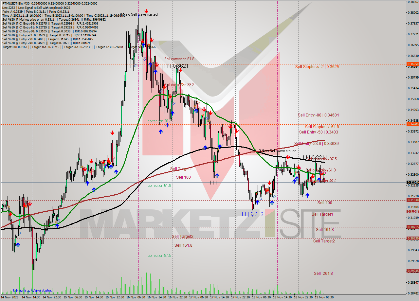Select the 'Sell %20 @ Entry -88' line
The image size is (419, 301).
(x=47, y=43)
